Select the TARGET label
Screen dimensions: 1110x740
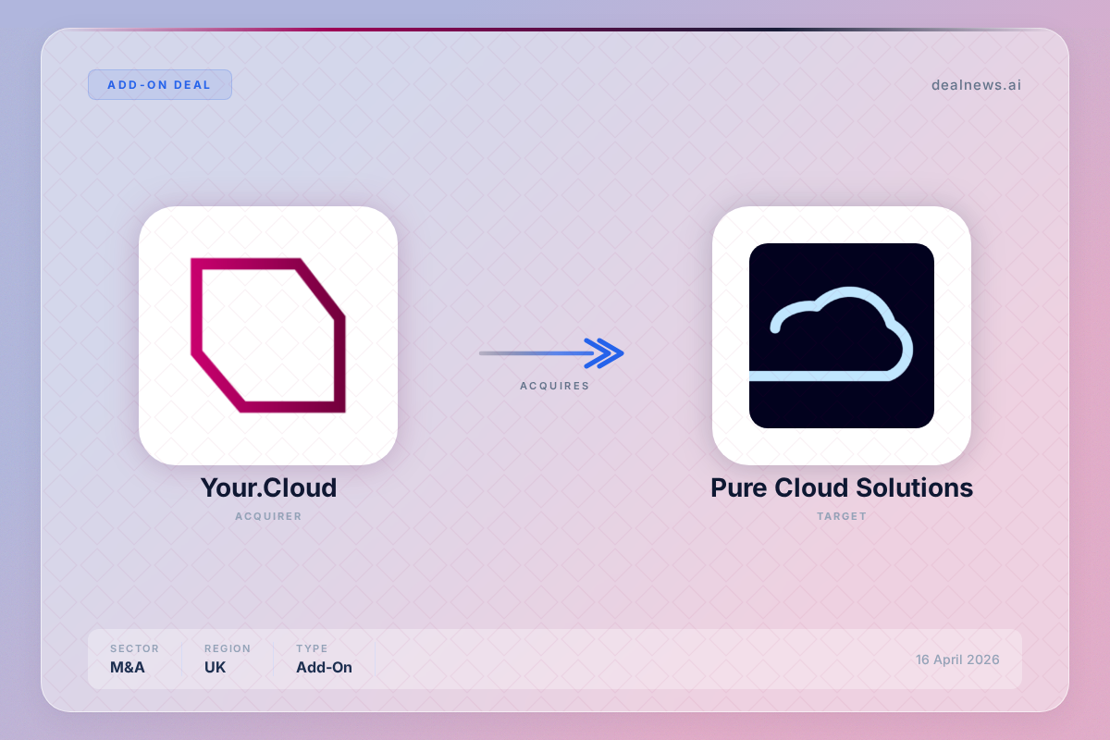841,516
